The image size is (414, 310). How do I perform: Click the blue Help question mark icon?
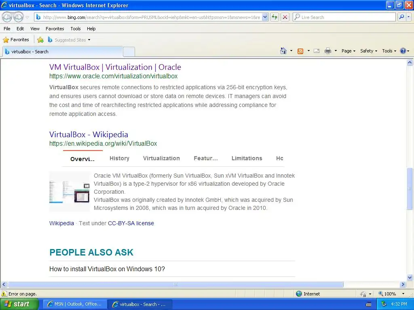point(403,51)
